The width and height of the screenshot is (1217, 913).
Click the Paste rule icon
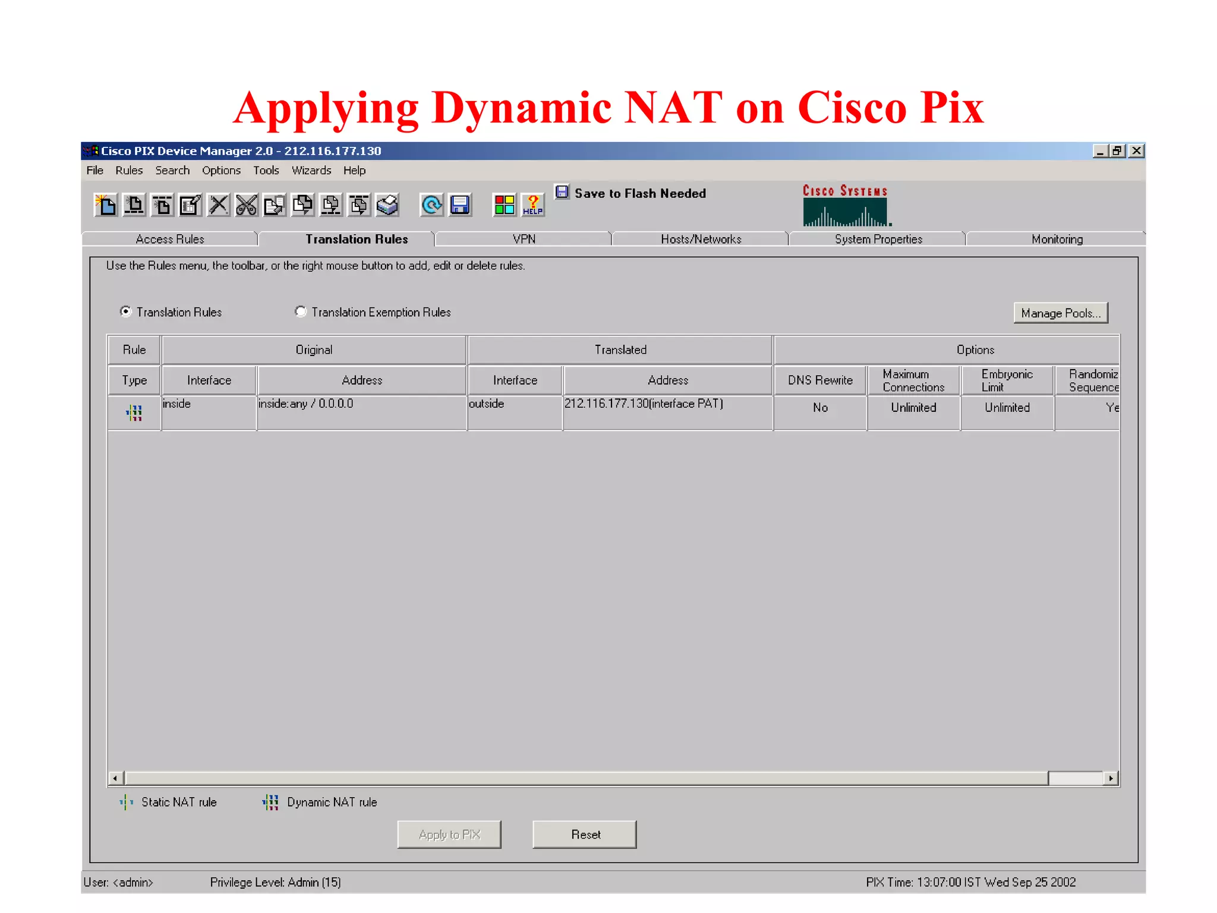pos(302,205)
